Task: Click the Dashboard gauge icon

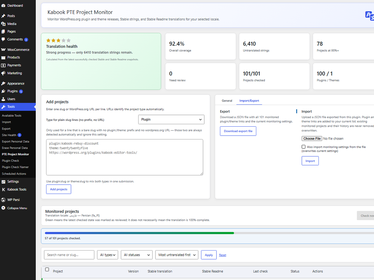Action: pyautogui.click(x=3, y=6)
